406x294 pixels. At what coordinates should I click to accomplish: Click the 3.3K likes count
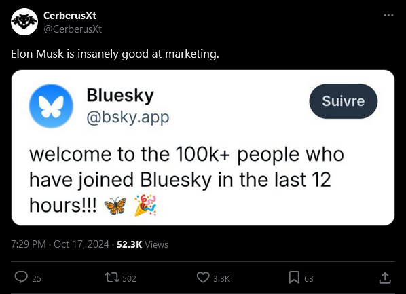point(221,278)
